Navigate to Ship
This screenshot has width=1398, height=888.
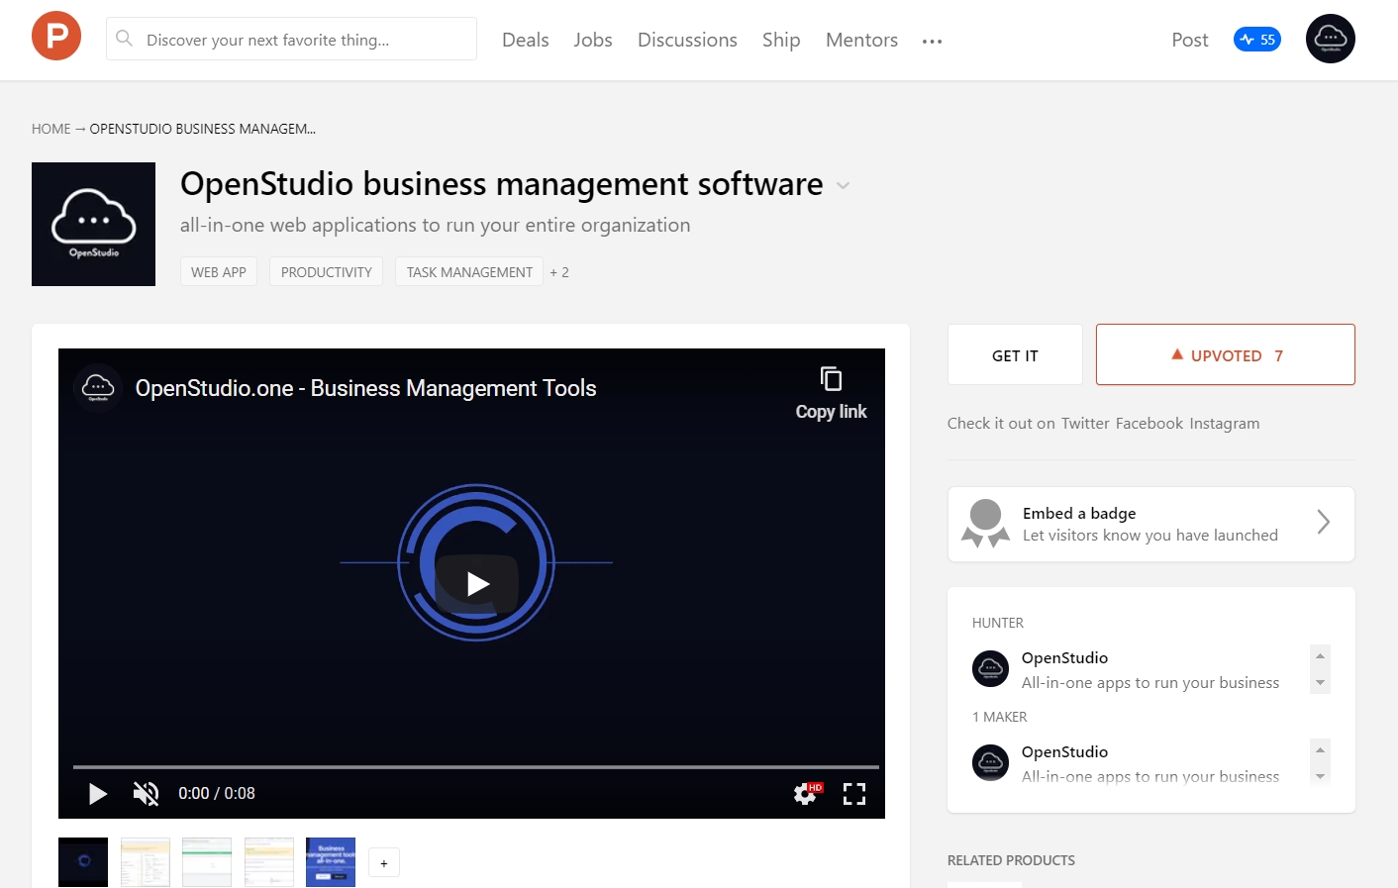click(x=781, y=40)
